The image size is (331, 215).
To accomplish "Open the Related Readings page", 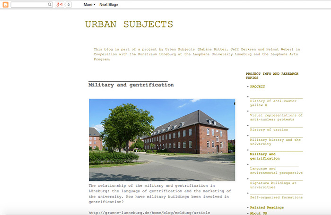I will click(267, 207).
